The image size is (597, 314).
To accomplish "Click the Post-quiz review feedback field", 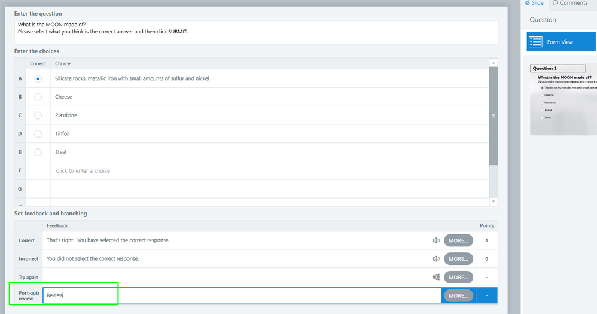I will (242, 295).
